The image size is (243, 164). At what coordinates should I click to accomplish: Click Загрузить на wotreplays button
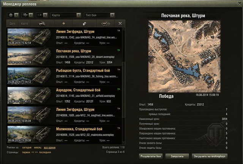(210, 156)
